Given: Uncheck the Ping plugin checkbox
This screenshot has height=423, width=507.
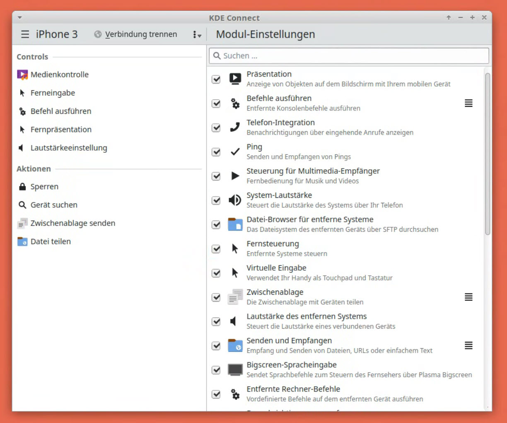Looking at the screenshot, I should pyautogui.click(x=216, y=152).
